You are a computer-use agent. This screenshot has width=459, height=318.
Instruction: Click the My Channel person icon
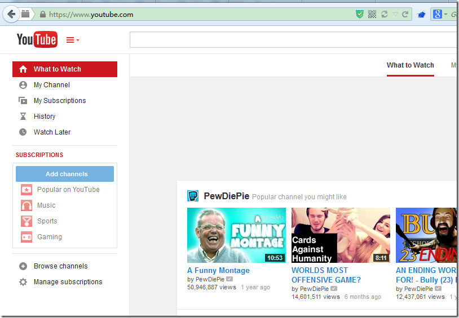tap(23, 85)
